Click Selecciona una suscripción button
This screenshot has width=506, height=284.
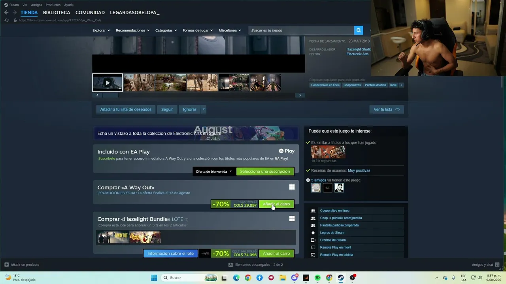pyautogui.click(x=265, y=172)
